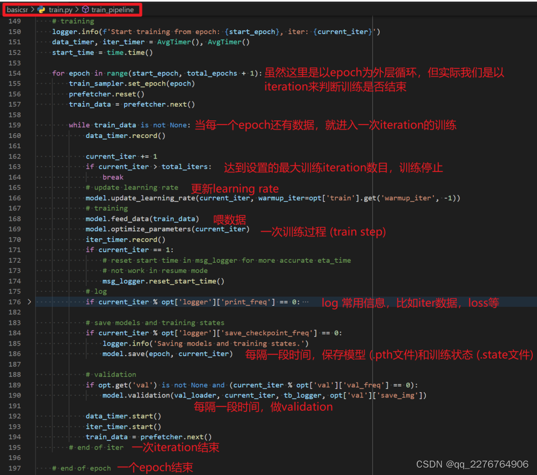Image resolution: width=537 pixels, height=475 pixels.
Task: Click 'total_epochs' on line 154
Action: tap(212, 73)
